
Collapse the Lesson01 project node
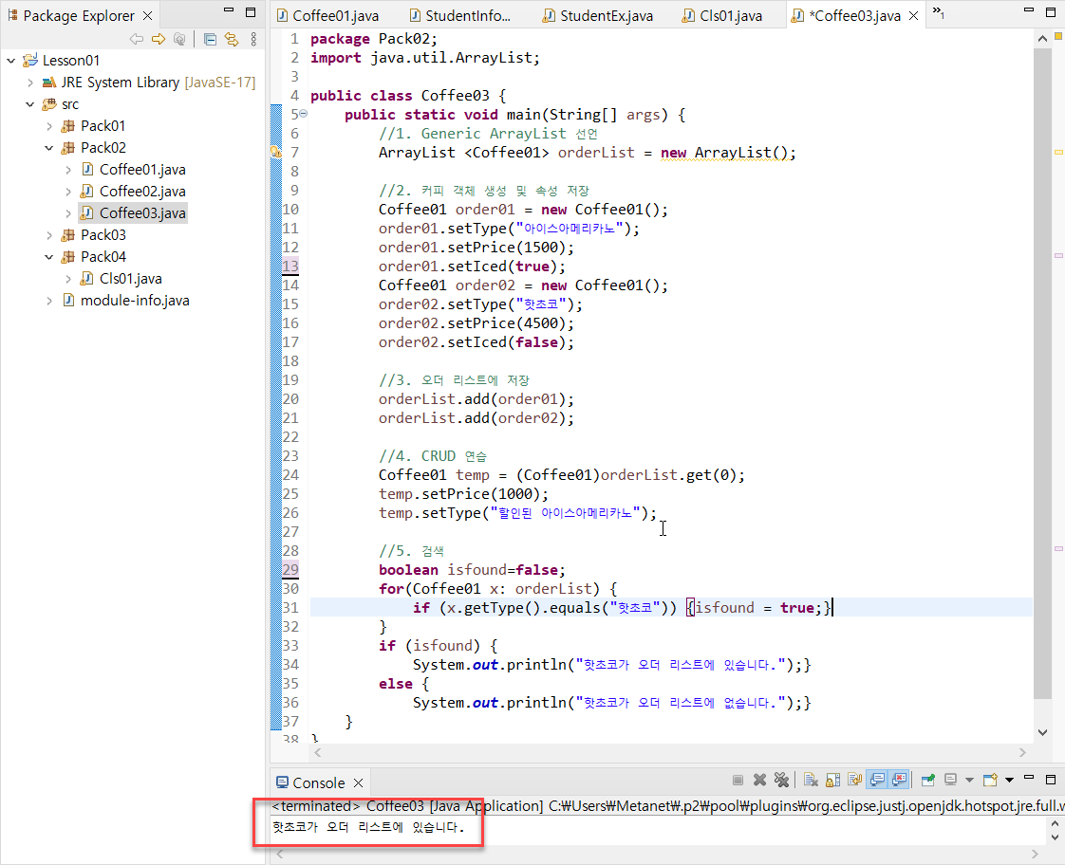pyautogui.click(x=10, y=61)
